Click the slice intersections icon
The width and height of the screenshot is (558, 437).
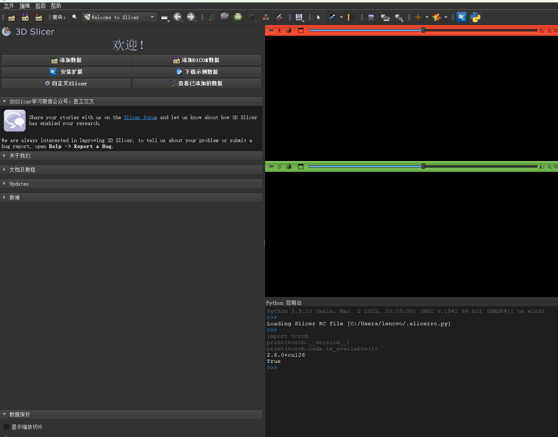(x=437, y=17)
